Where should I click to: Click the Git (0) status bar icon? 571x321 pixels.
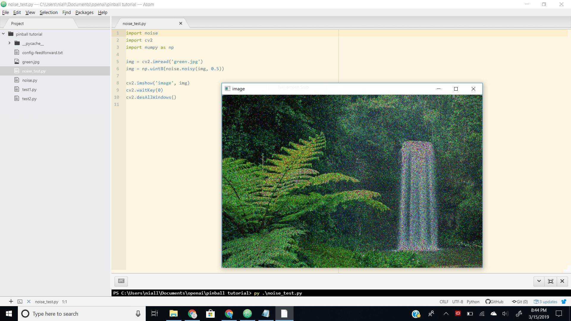pyautogui.click(x=520, y=301)
